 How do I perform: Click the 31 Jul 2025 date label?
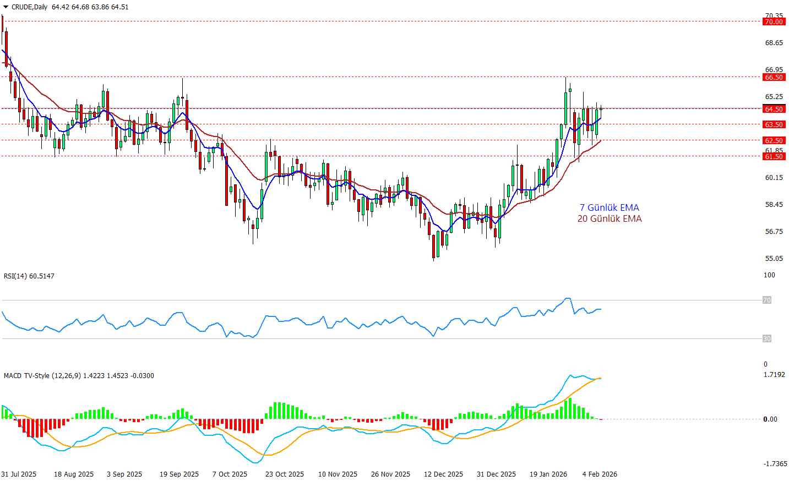coord(19,474)
